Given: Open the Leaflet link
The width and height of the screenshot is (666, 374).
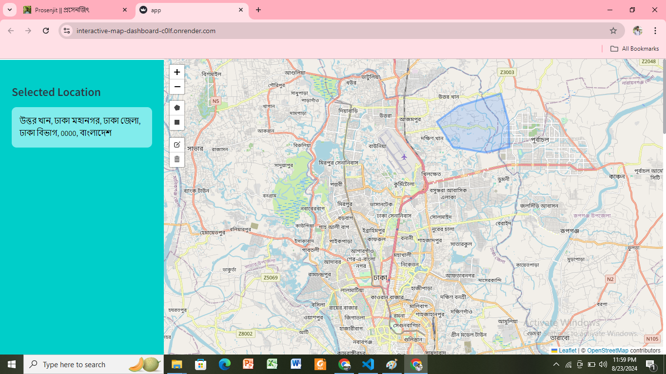Looking at the screenshot, I should [x=567, y=351].
